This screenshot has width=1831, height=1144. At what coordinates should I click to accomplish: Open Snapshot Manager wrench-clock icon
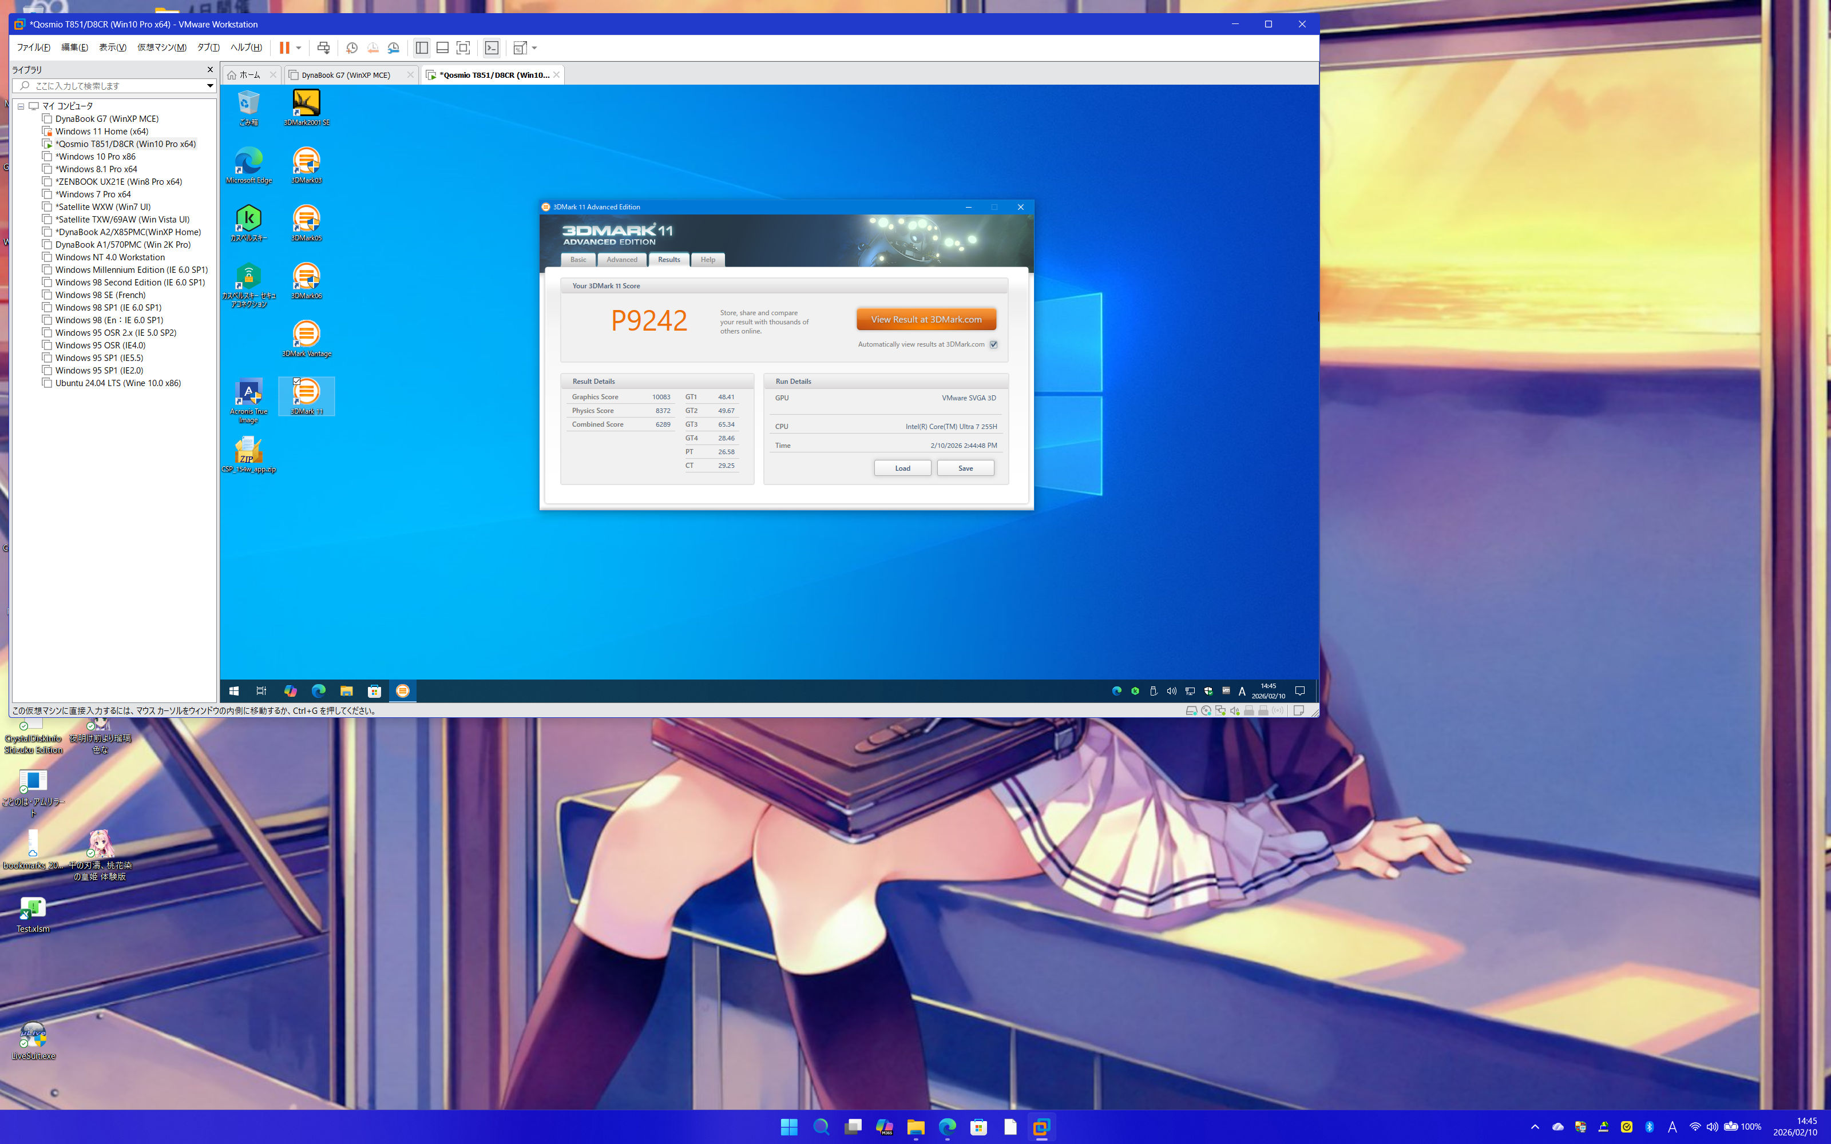pos(394,47)
